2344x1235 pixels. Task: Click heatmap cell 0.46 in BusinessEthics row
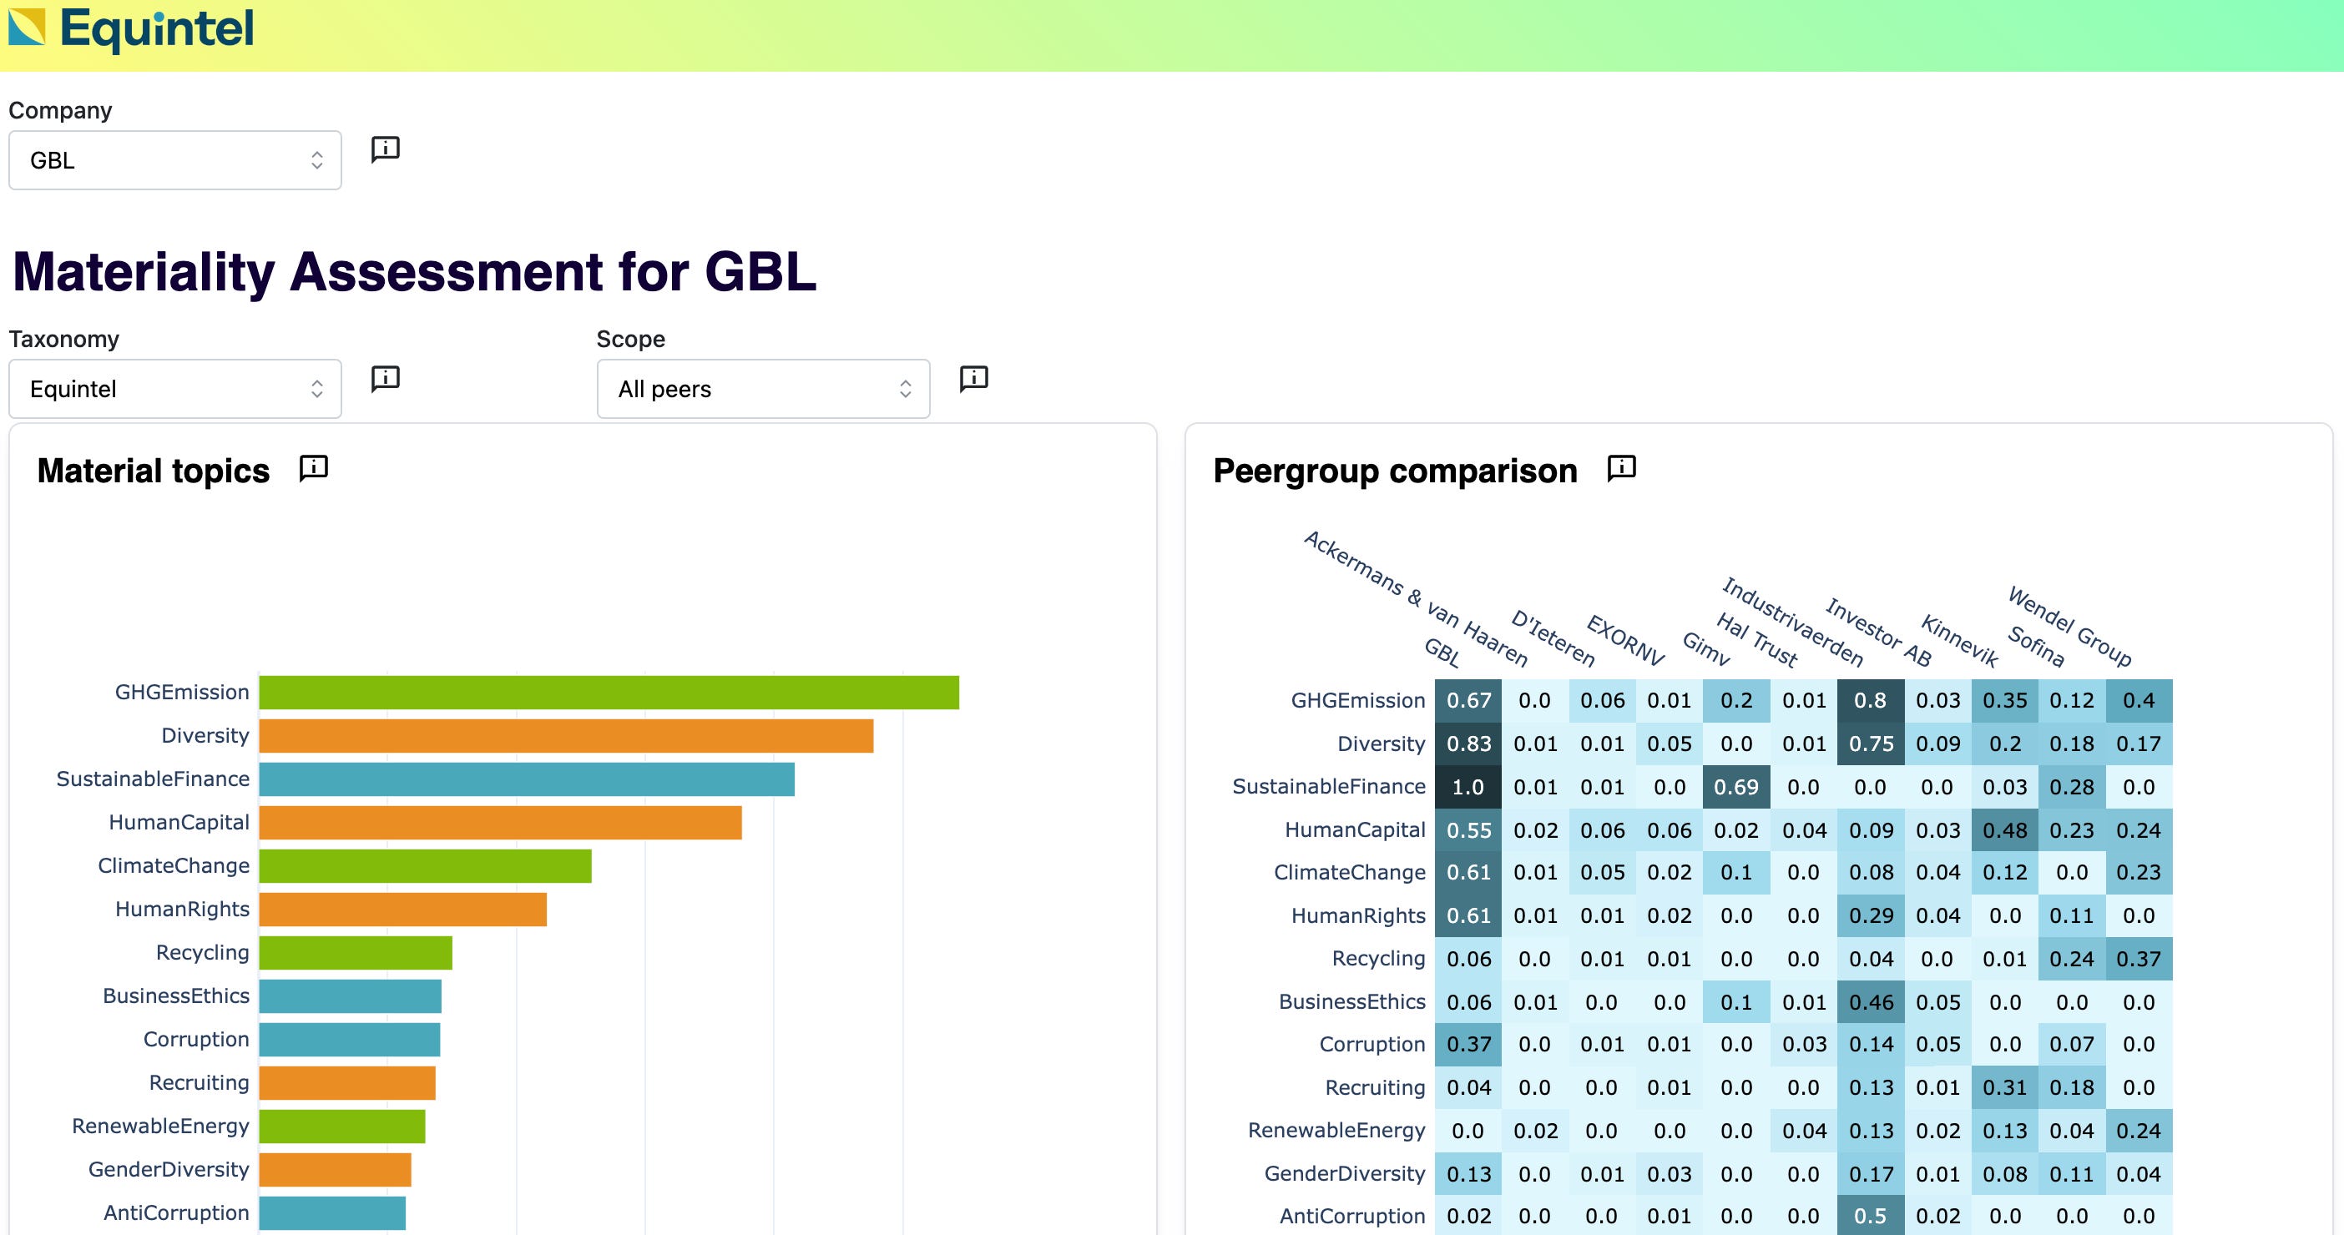point(1870,1002)
